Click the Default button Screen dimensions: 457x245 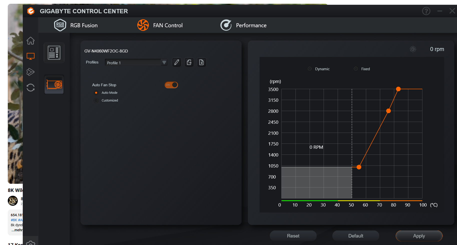tap(356, 236)
